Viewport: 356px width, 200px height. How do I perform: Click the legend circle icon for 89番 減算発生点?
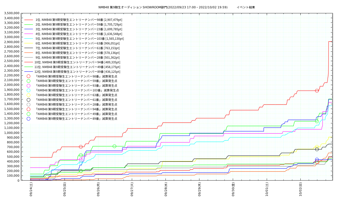28,119
